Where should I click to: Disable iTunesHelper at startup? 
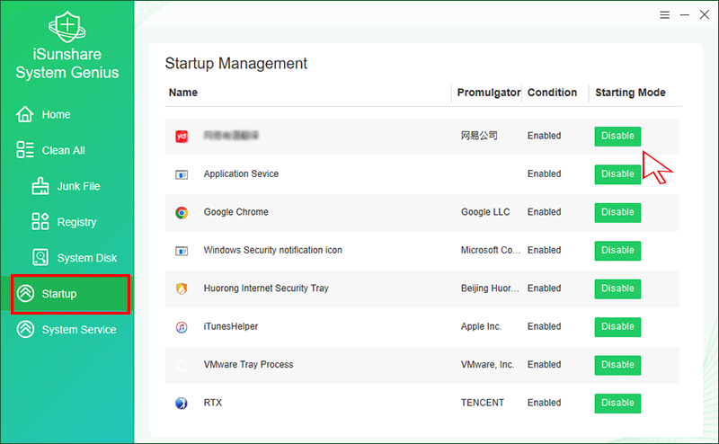(617, 327)
